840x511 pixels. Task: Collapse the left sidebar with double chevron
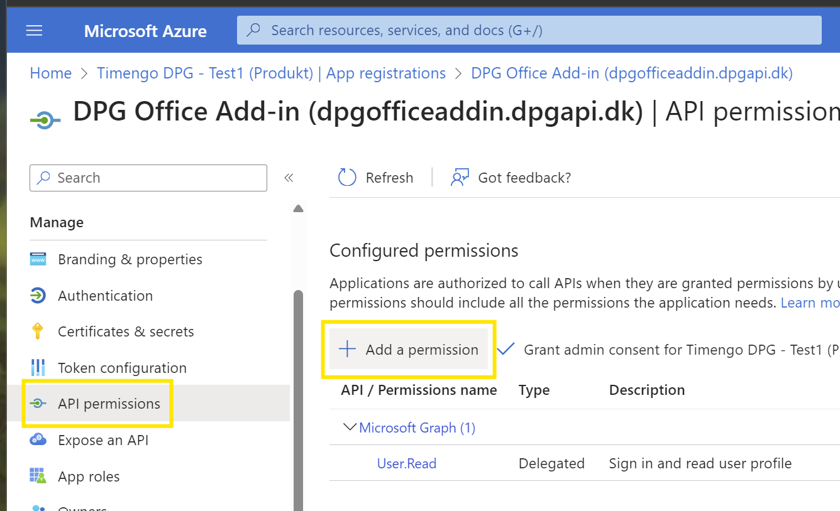(289, 178)
